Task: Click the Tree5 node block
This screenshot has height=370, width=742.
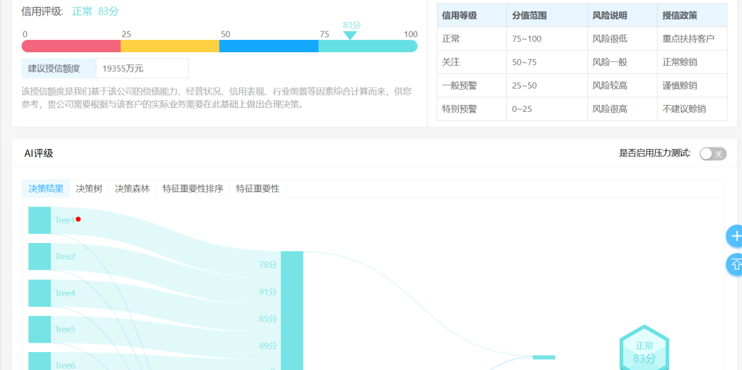Action: (40, 329)
